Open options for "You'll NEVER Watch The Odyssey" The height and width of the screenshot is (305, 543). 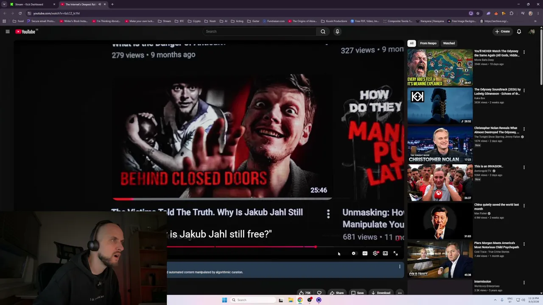(524, 52)
